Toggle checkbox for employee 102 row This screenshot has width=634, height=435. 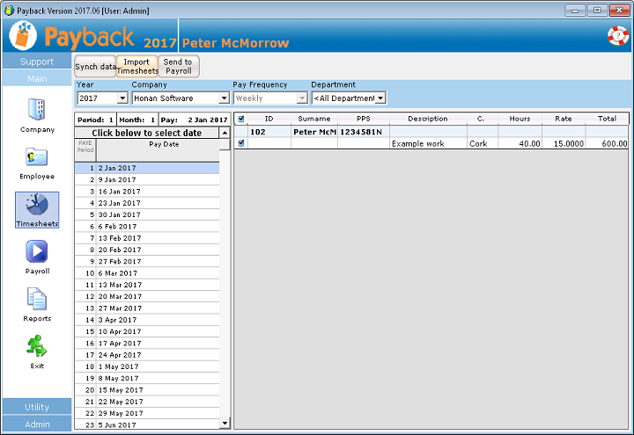tap(241, 132)
